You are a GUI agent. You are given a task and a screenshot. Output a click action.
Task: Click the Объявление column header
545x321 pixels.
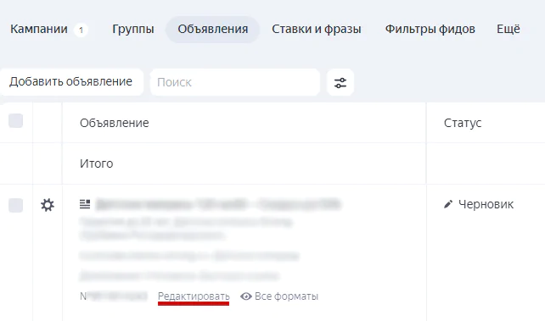click(115, 123)
